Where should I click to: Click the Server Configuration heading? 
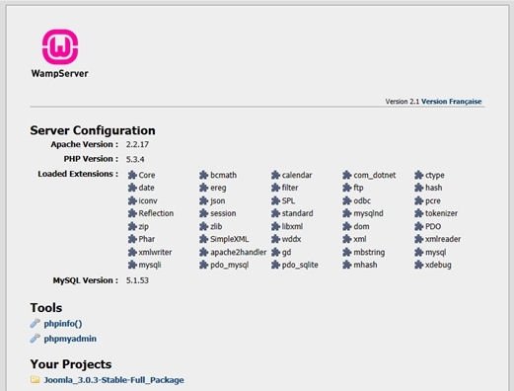[93, 130]
